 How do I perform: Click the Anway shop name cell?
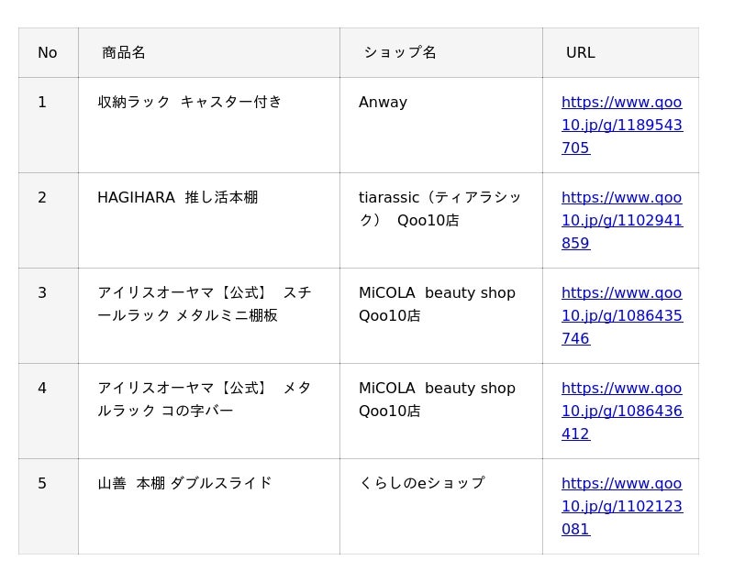click(x=441, y=126)
